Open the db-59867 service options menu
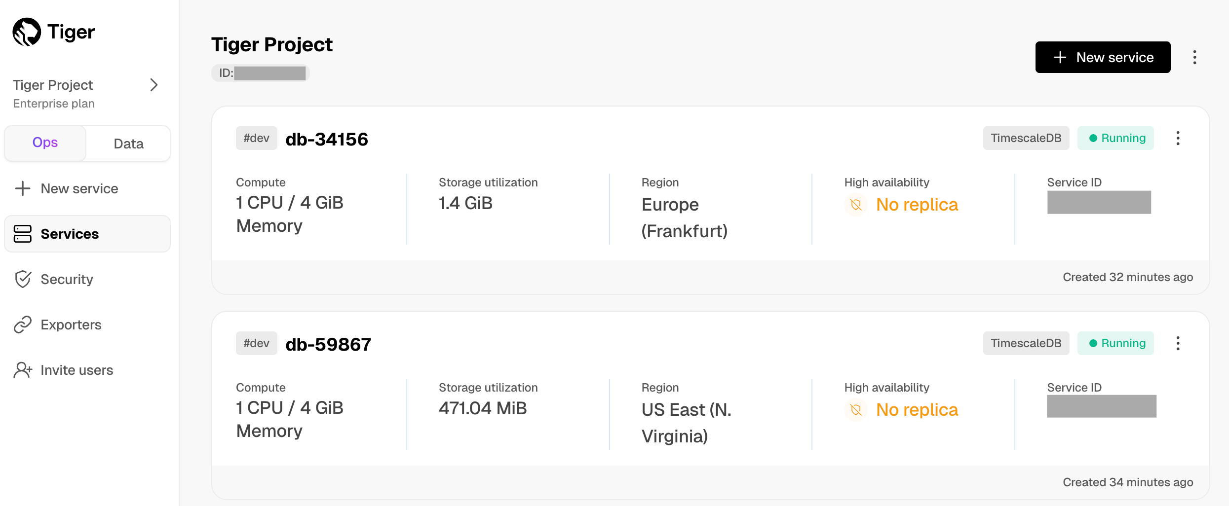 [x=1178, y=343]
